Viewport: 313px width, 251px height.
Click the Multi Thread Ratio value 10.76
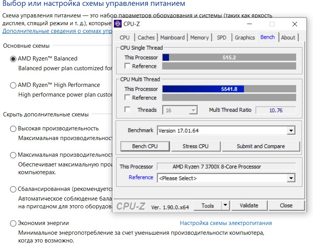[x=276, y=110]
